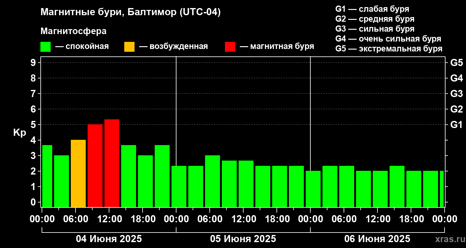Click the '— магнитная буря' legend text
466x248 pixels.
(277, 47)
